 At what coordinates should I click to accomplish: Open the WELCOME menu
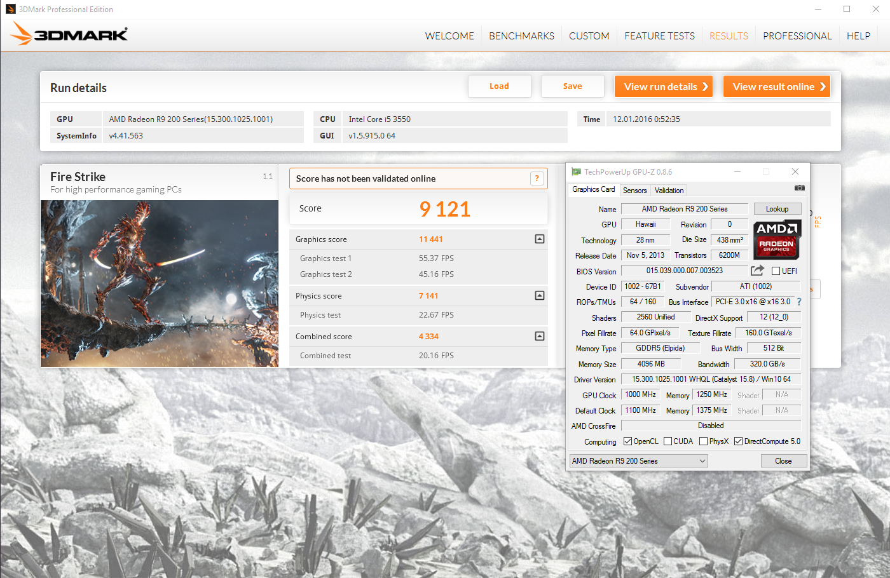[x=449, y=36]
